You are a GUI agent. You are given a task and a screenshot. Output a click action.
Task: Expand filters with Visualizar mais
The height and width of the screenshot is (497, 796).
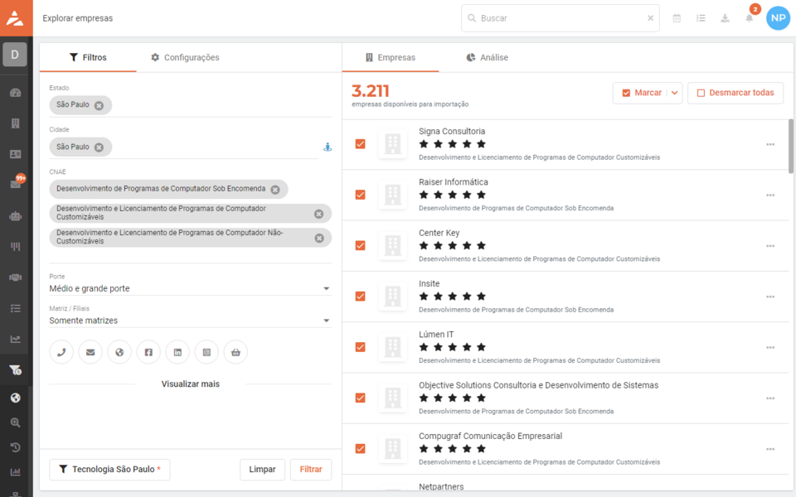[x=191, y=384]
